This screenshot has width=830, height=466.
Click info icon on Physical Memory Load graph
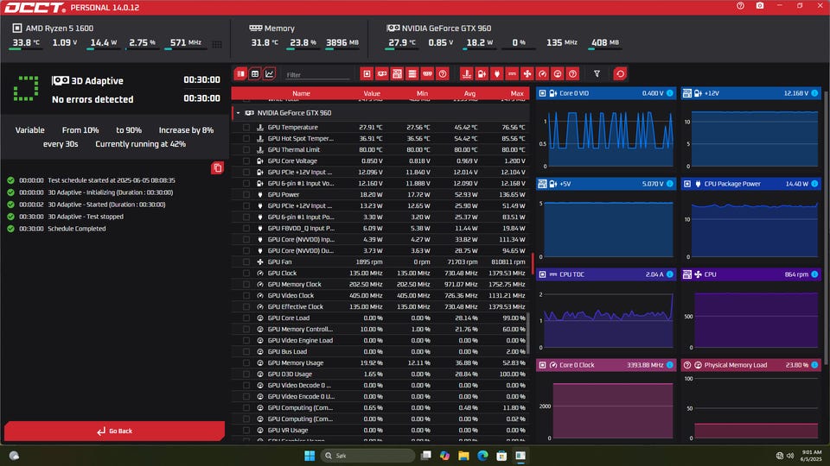[x=814, y=365]
